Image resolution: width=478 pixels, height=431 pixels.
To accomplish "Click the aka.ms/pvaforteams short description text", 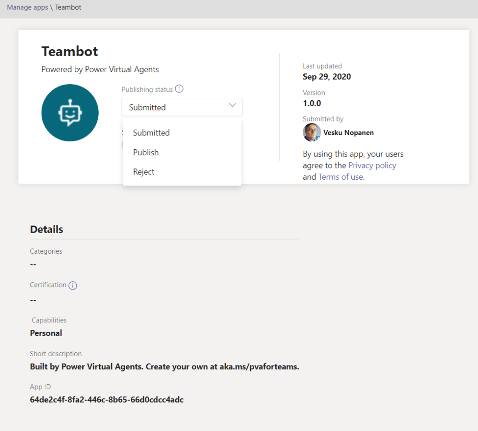I will click(x=259, y=366).
